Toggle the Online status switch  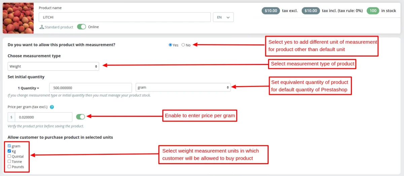(x=81, y=27)
